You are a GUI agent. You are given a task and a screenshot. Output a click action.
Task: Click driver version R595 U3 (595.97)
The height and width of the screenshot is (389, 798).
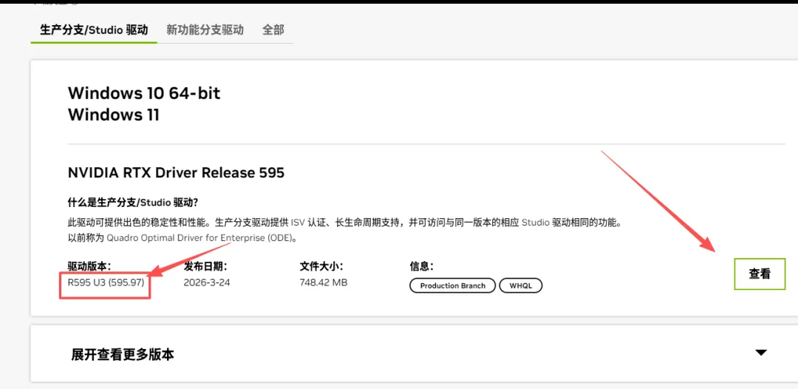tap(106, 282)
